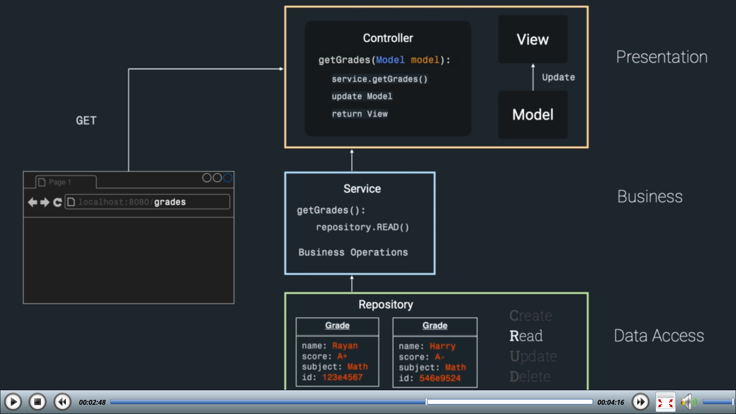
Task: Click browser forward arrow in diagram
Action: coord(45,202)
